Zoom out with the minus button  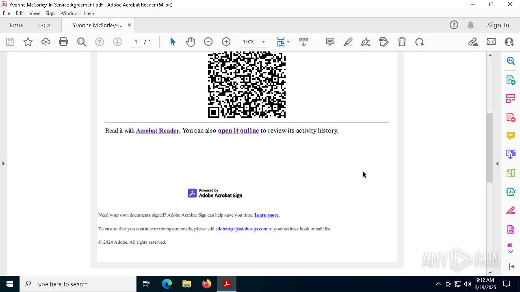click(208, 42)
